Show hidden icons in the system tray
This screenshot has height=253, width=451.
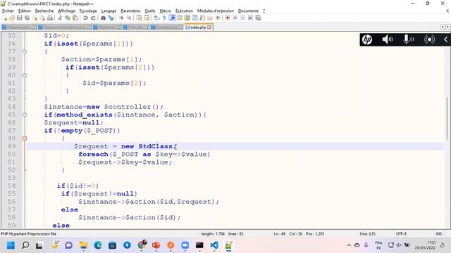[x=349, y=245]
